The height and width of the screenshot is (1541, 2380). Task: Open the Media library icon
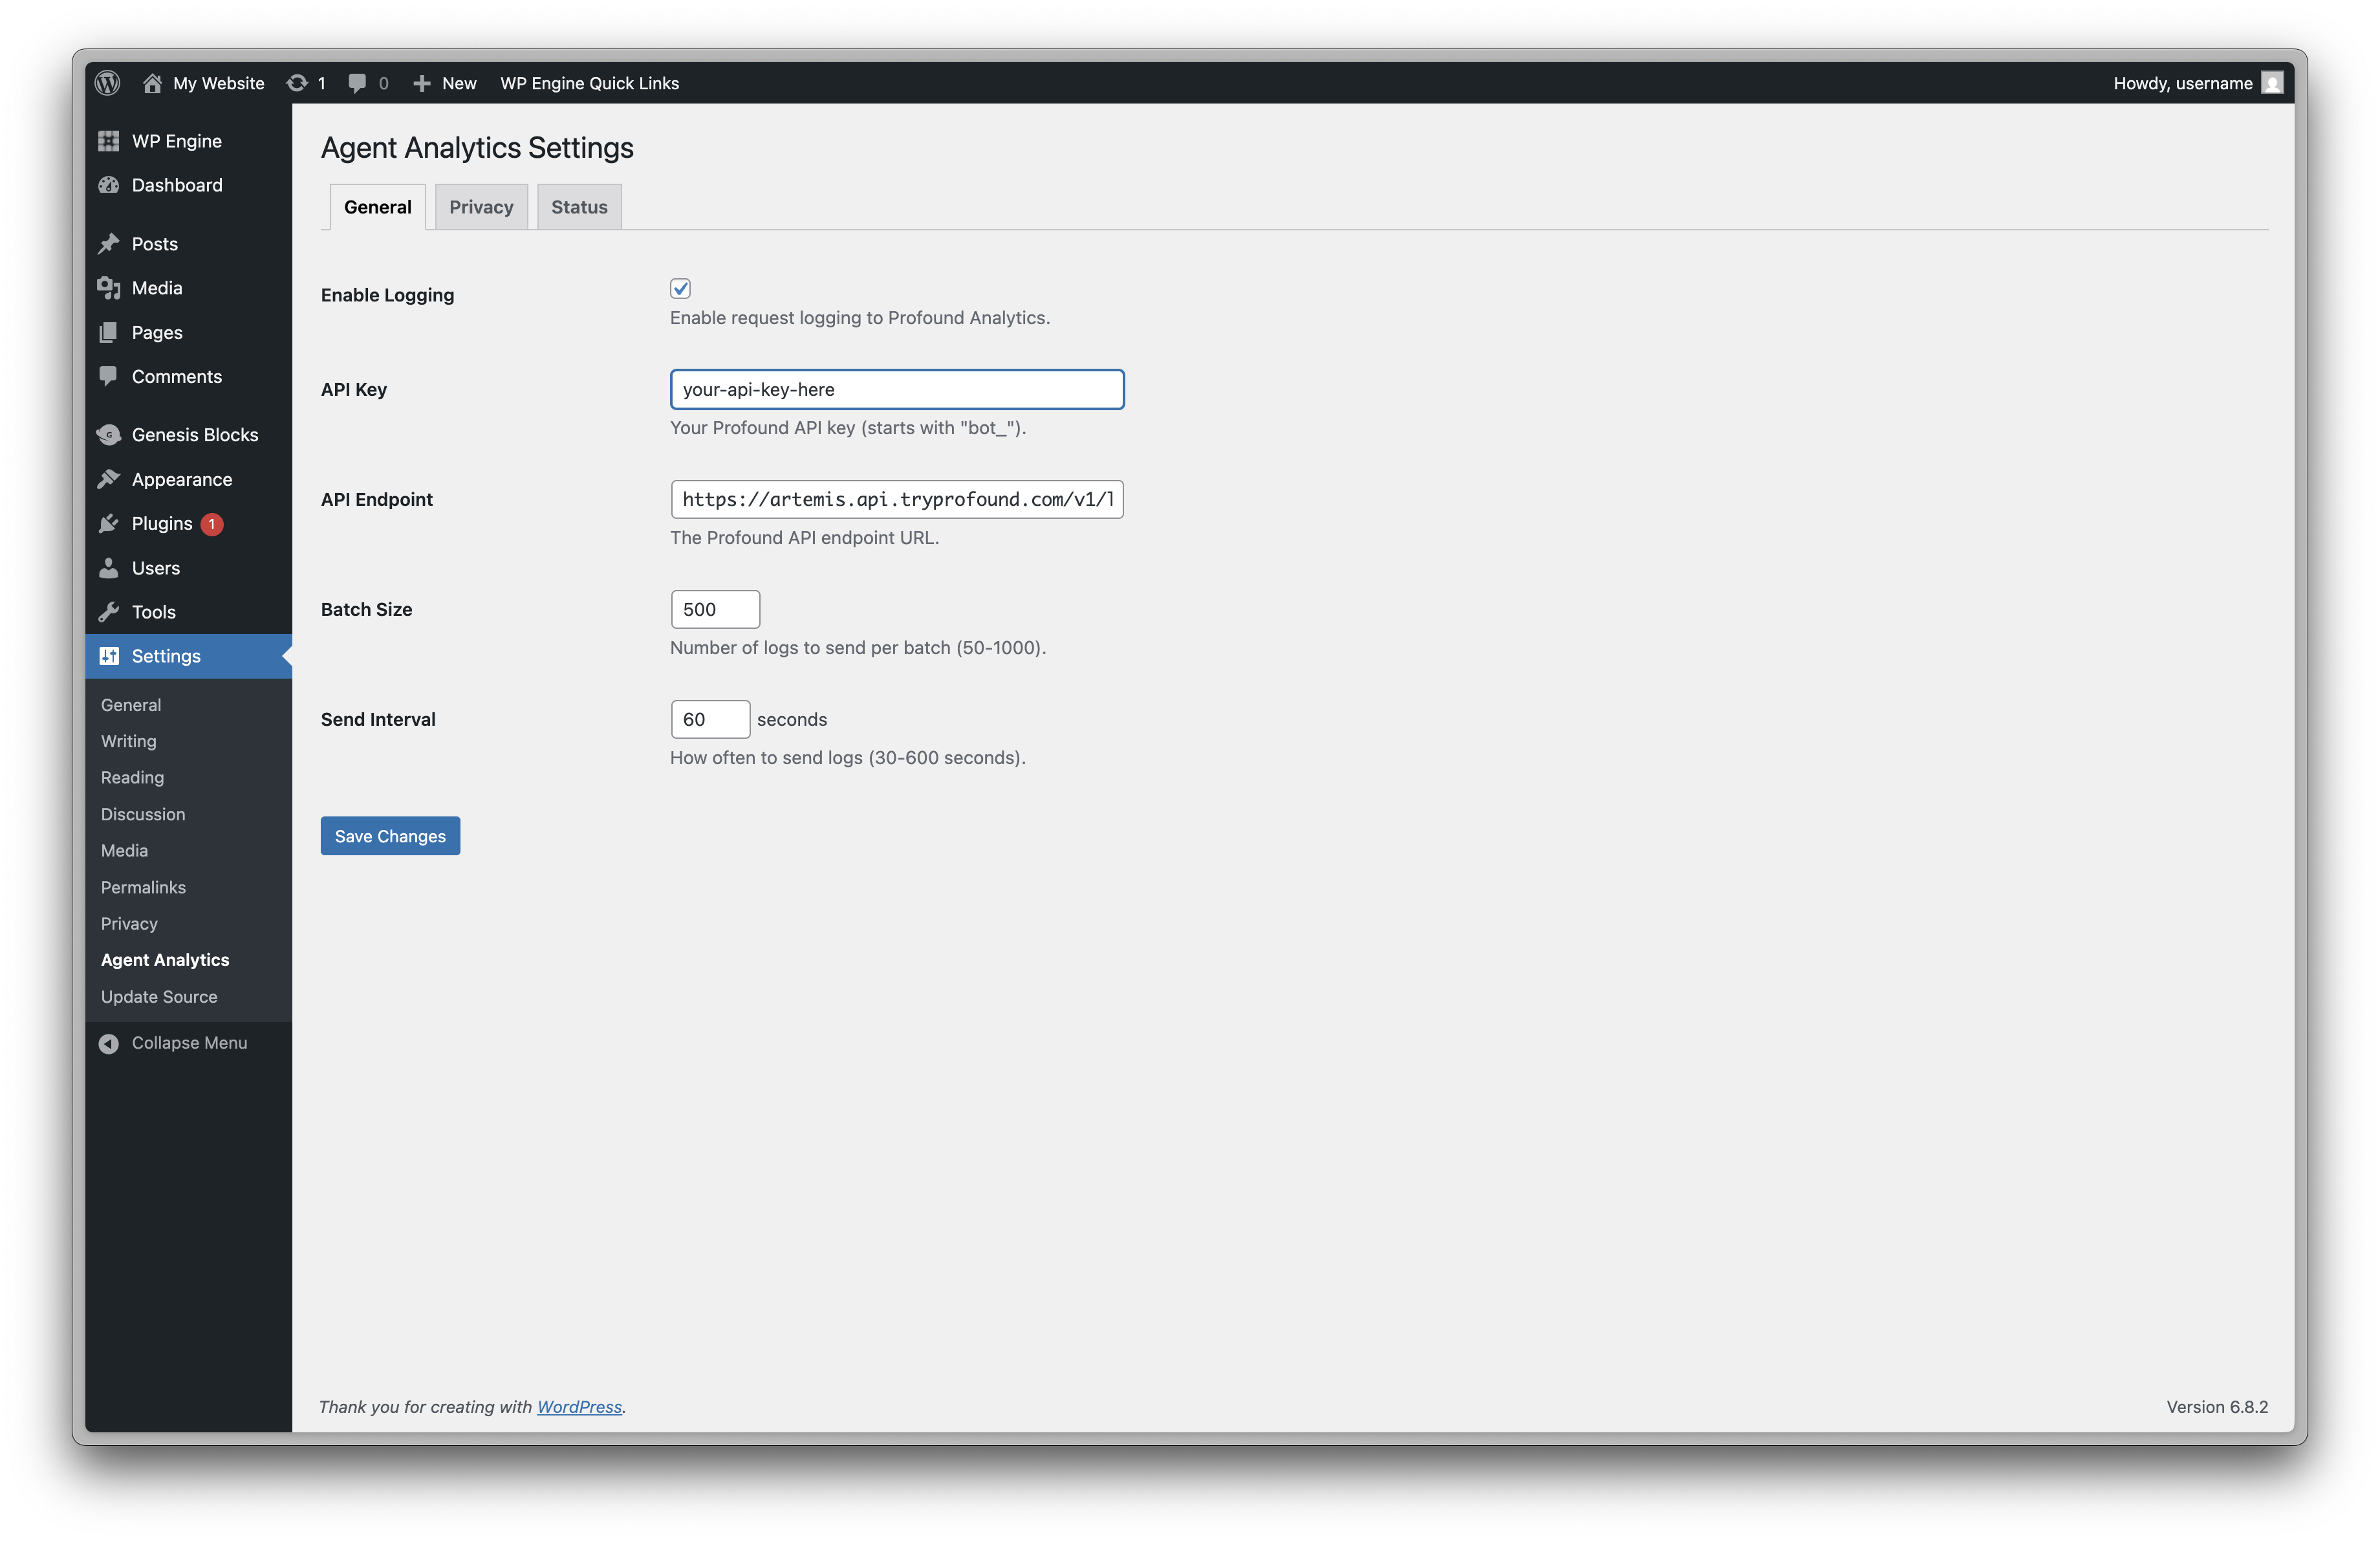click(x=109, y=288)
